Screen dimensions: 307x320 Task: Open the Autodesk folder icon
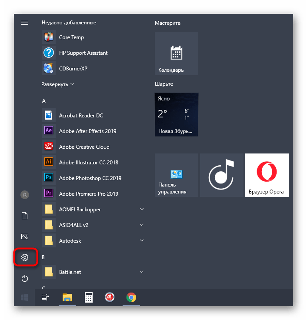pos(49,240)
